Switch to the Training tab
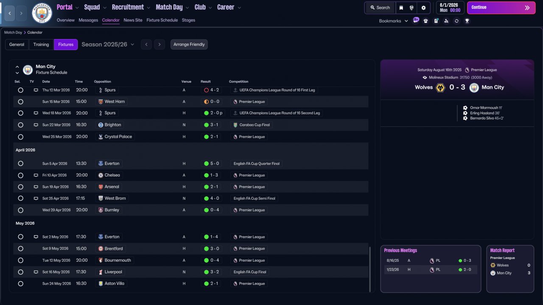The width and height of the screenshot is (543, 305). pos(41,45)
